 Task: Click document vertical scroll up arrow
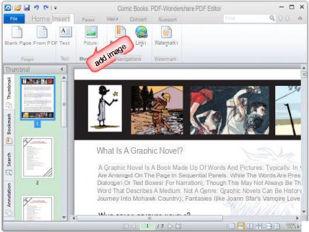304,68
